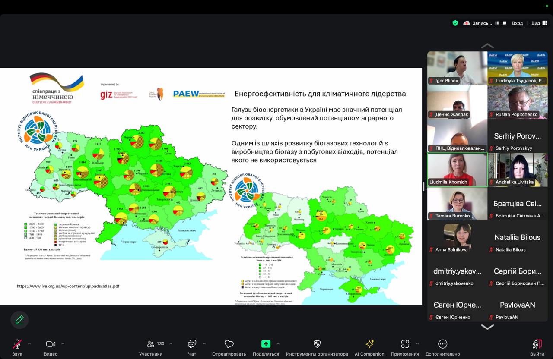Unmute the microphone (Звук)
This screenshot has height=359, width=553.
tap(17, 344)
